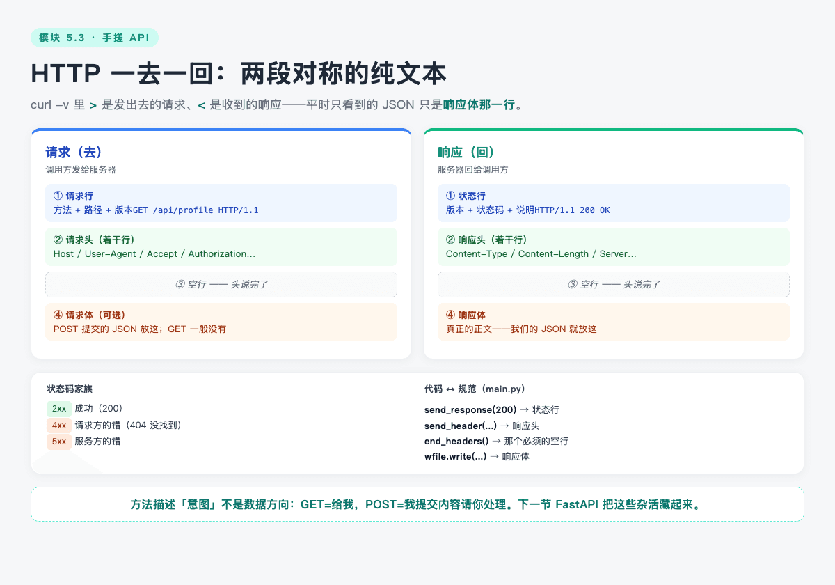This screenshot has height=585, width=835.
Task: Select the ④ 响应体 label
Action: (466, 315)
